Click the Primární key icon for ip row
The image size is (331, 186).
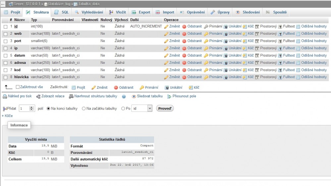[x=206, y=48]
